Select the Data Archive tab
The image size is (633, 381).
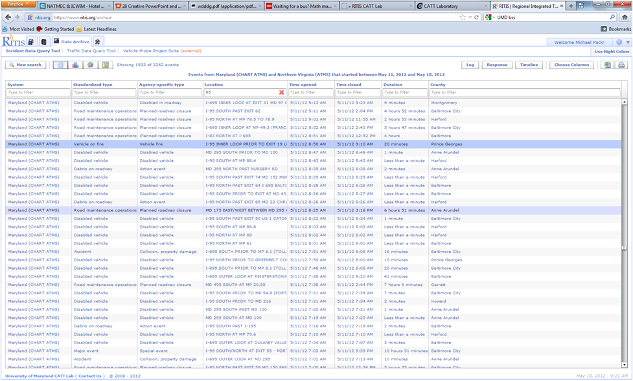pos(71,41)
